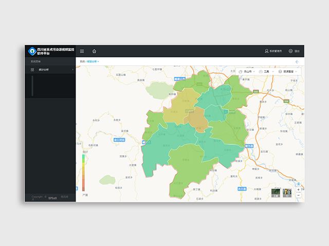Open the 乐山市 city dropdown
The width and height of the screenshot is (329, 246).
pos(247,72)
